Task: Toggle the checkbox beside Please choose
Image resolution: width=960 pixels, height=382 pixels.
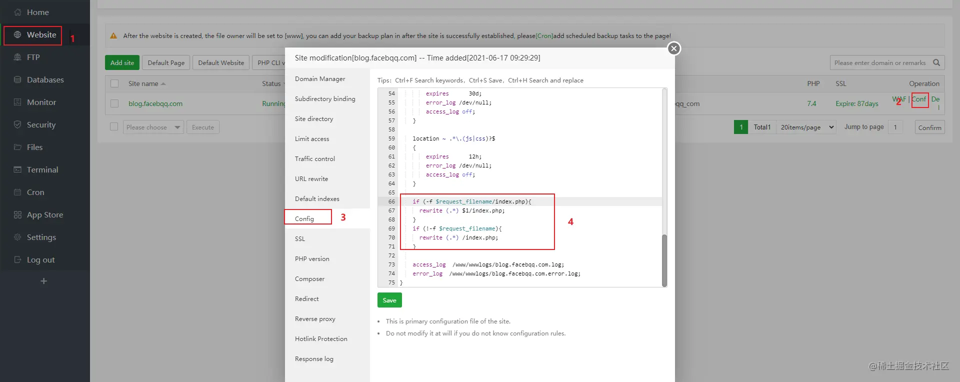Action: point(114,126)
